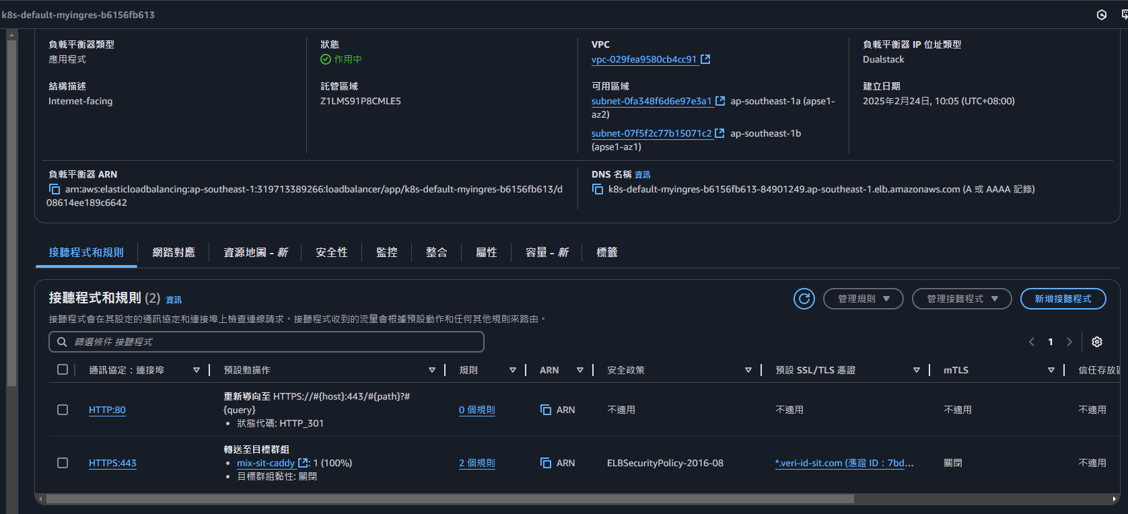Copy the load balancer ARN
The width and height of the screenshot is (1128, 514).
point(55,190)
